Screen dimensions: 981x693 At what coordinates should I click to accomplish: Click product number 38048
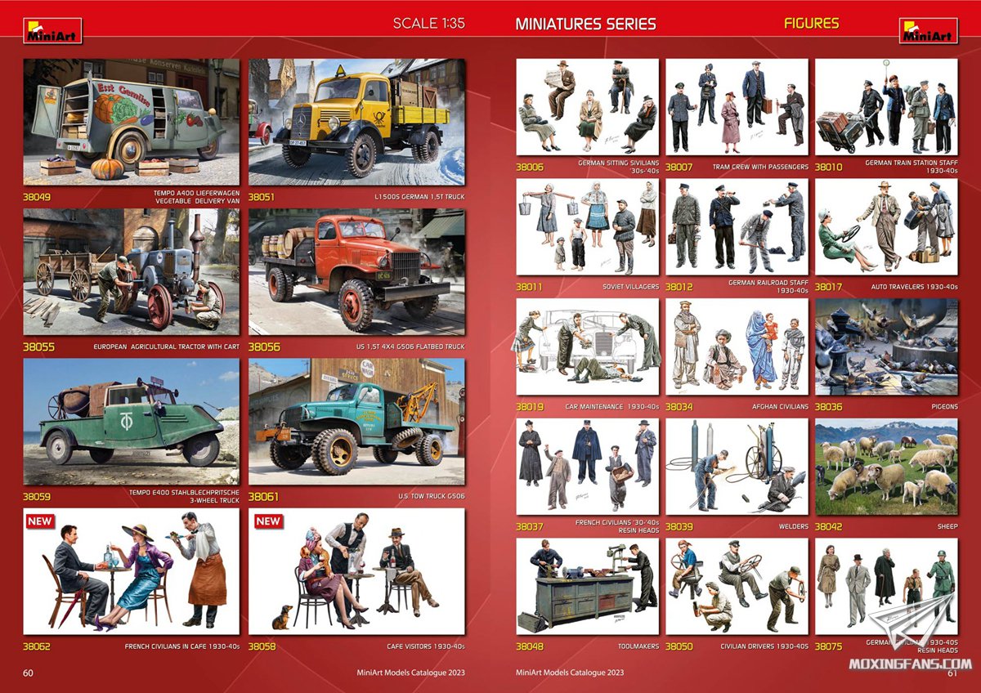click(530, 646)
